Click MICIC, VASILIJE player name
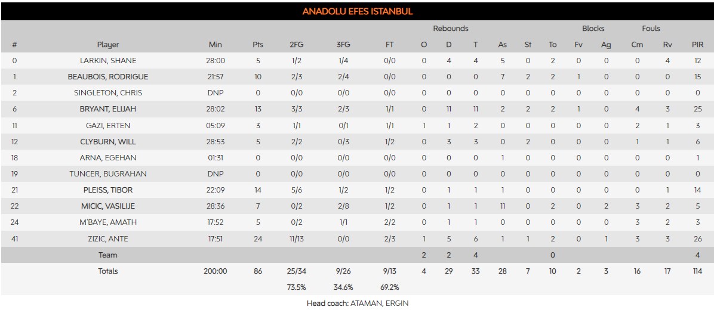The width and height of the screenshot is (714, 310). click(x=108, y=206)
